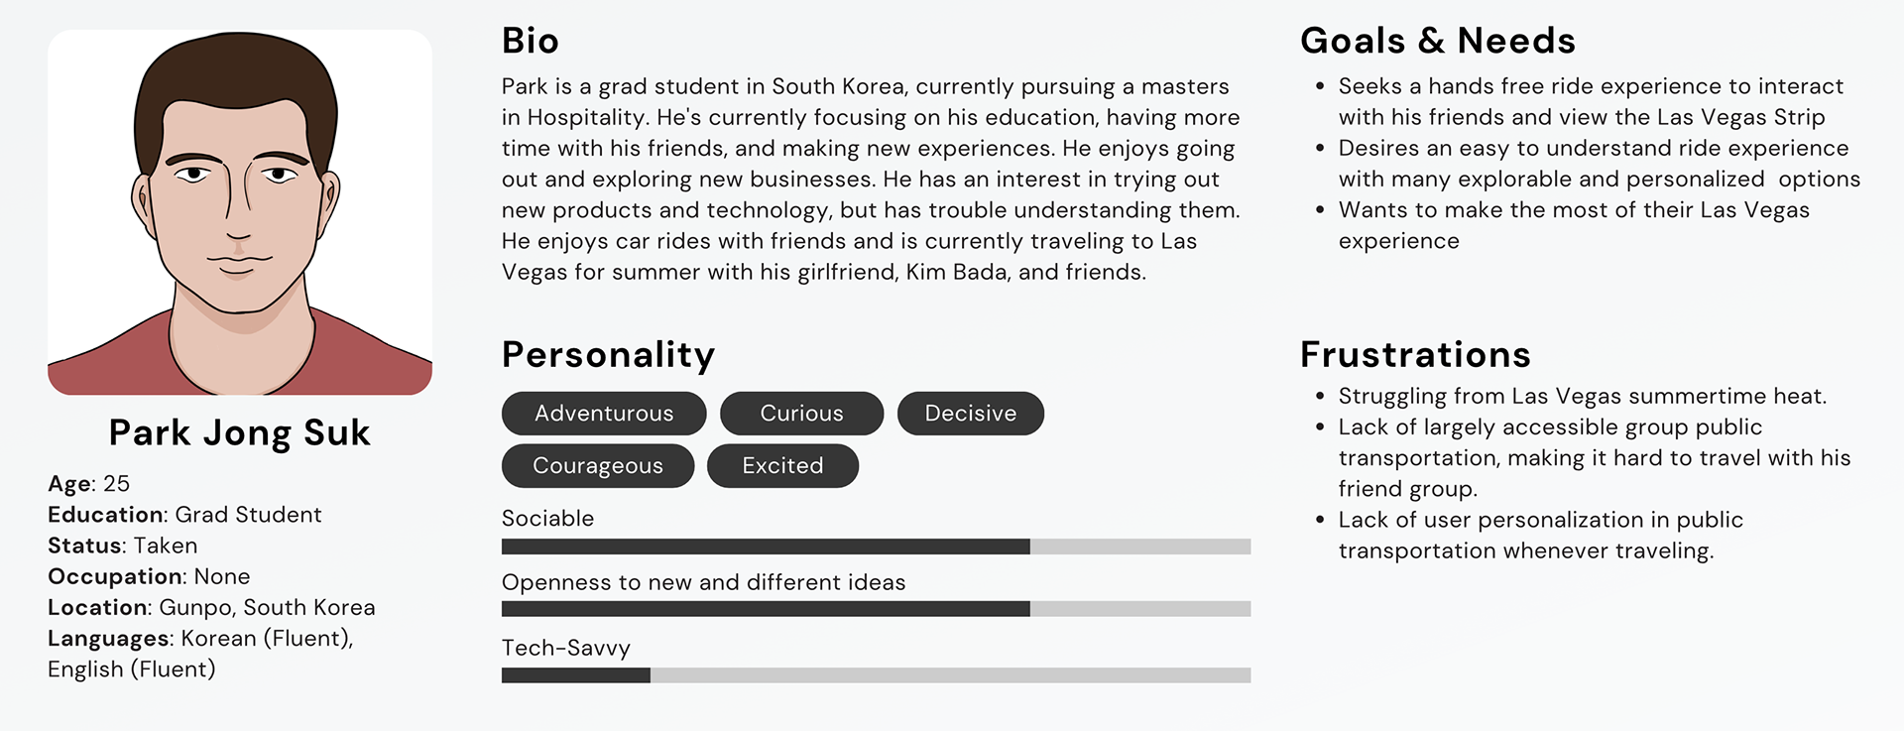The height and width of the screenshot is (731, 1904).
Task: Click the Location: Gunpo, South Korea line
Action: [211, 608]
